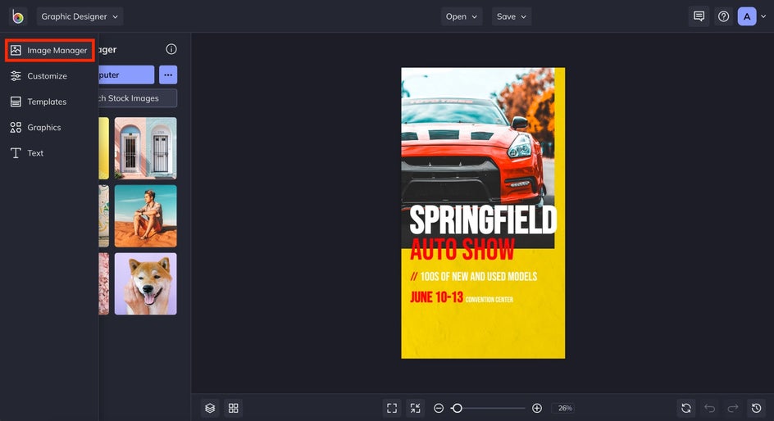Screen dimensions: 774x421
Task: Click Search Stock Images button
Action: point(138,98)
